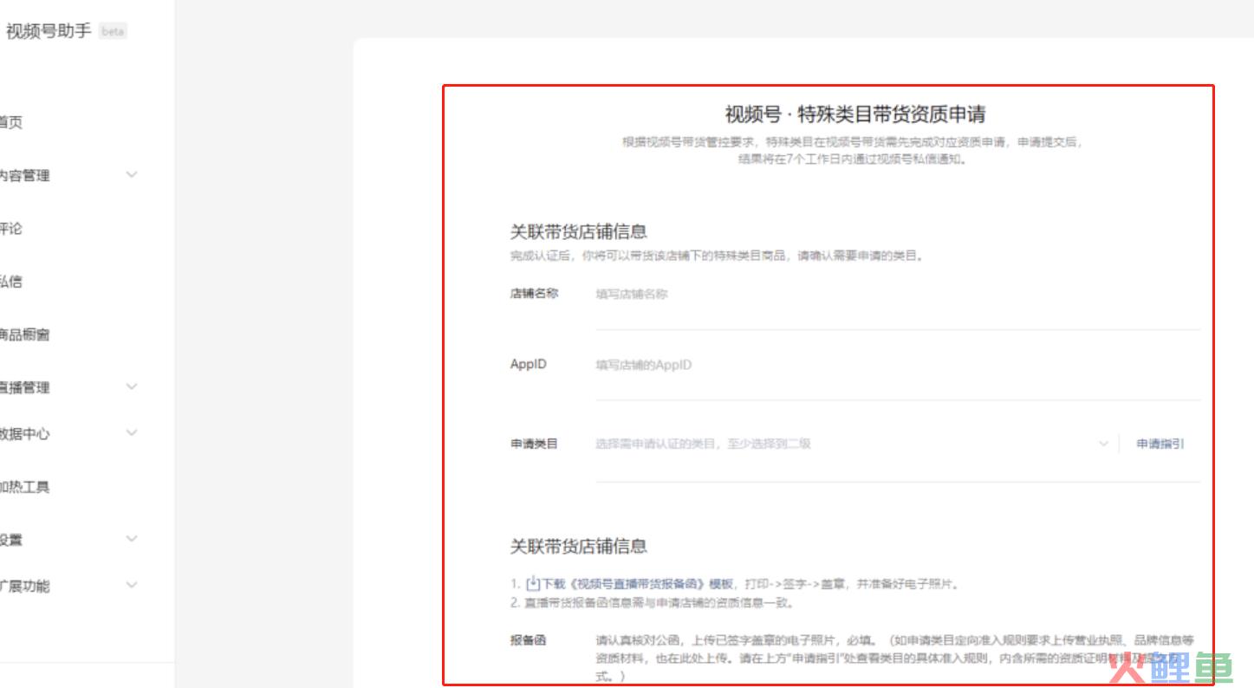Download the 视频号直播带货报备函 template
This screenshot has width=1254, height=688.
(x=637, y=584)
